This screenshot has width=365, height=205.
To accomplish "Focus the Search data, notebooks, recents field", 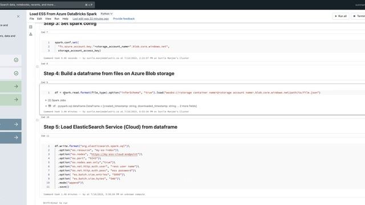I will [x=47, y=5].
